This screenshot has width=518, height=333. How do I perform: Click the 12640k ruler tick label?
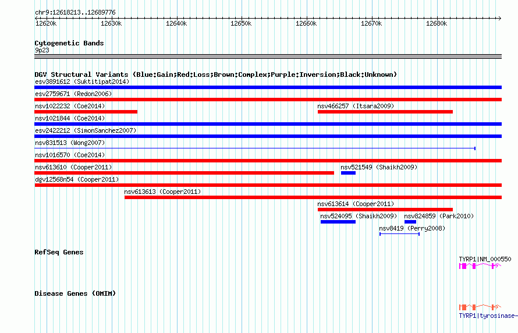[176, 23]
